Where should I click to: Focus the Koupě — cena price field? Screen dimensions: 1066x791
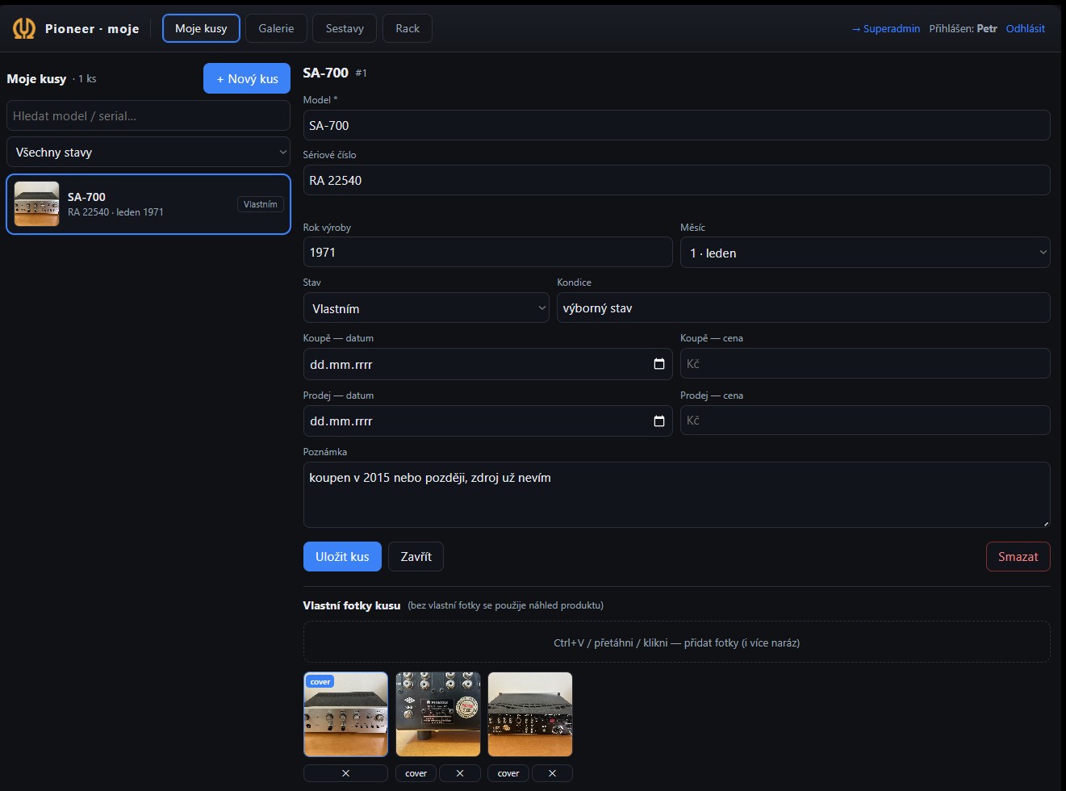[865, 363]
